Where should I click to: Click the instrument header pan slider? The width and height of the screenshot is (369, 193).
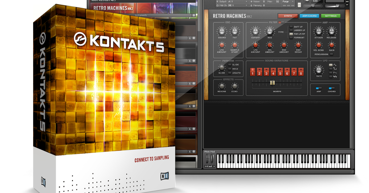tap(313, 6)
